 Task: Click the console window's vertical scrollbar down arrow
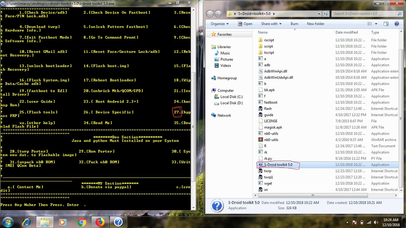point(194,208)
